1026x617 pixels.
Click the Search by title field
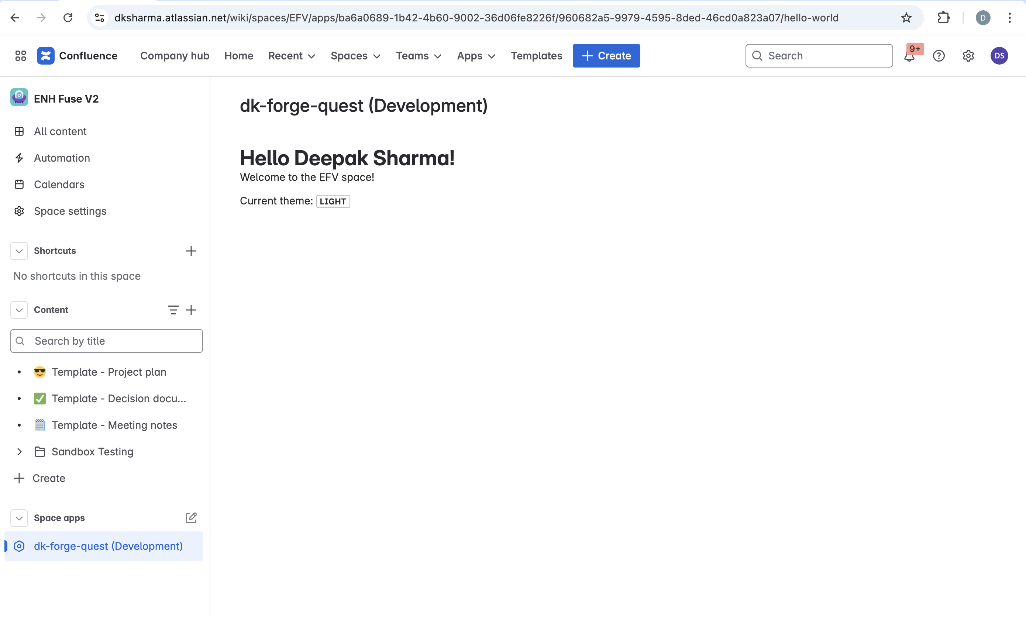(107, 341)
